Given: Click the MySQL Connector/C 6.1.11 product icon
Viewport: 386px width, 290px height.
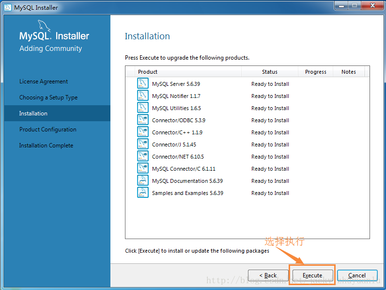Looking at the screenshot, I should click(x=143, y=168).
